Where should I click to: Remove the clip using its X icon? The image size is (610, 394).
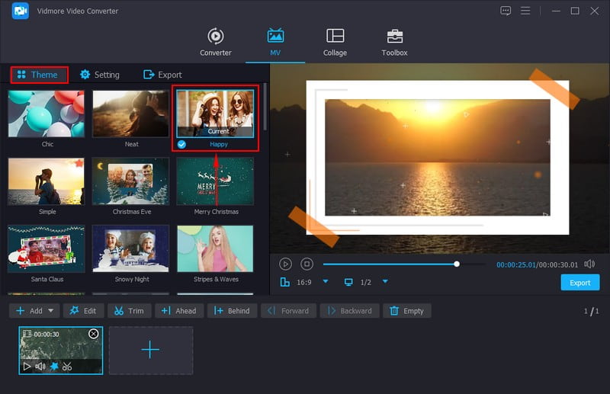94,334
